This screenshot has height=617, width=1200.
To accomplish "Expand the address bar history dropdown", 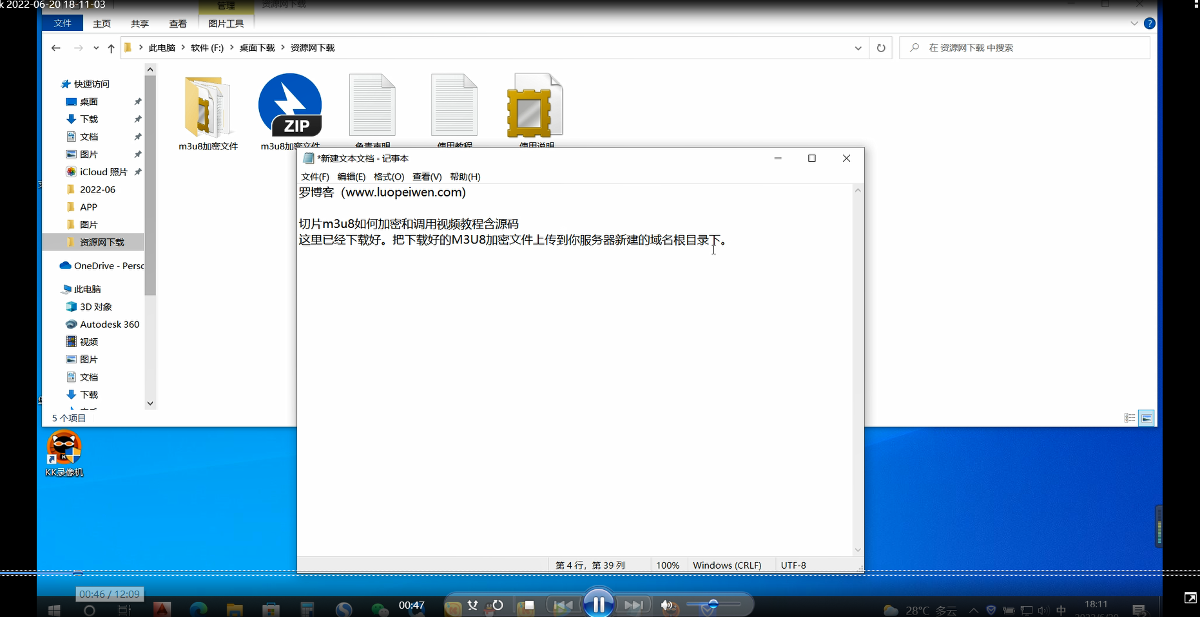I will (x=858, y=48).
